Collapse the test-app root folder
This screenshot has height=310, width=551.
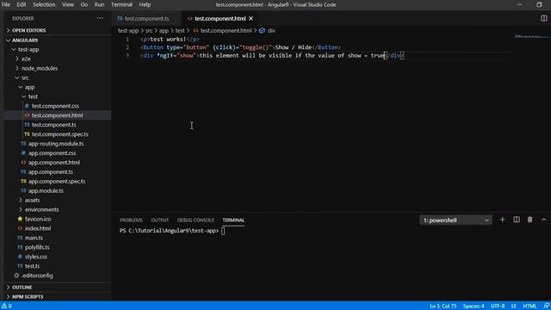[28, 50]
